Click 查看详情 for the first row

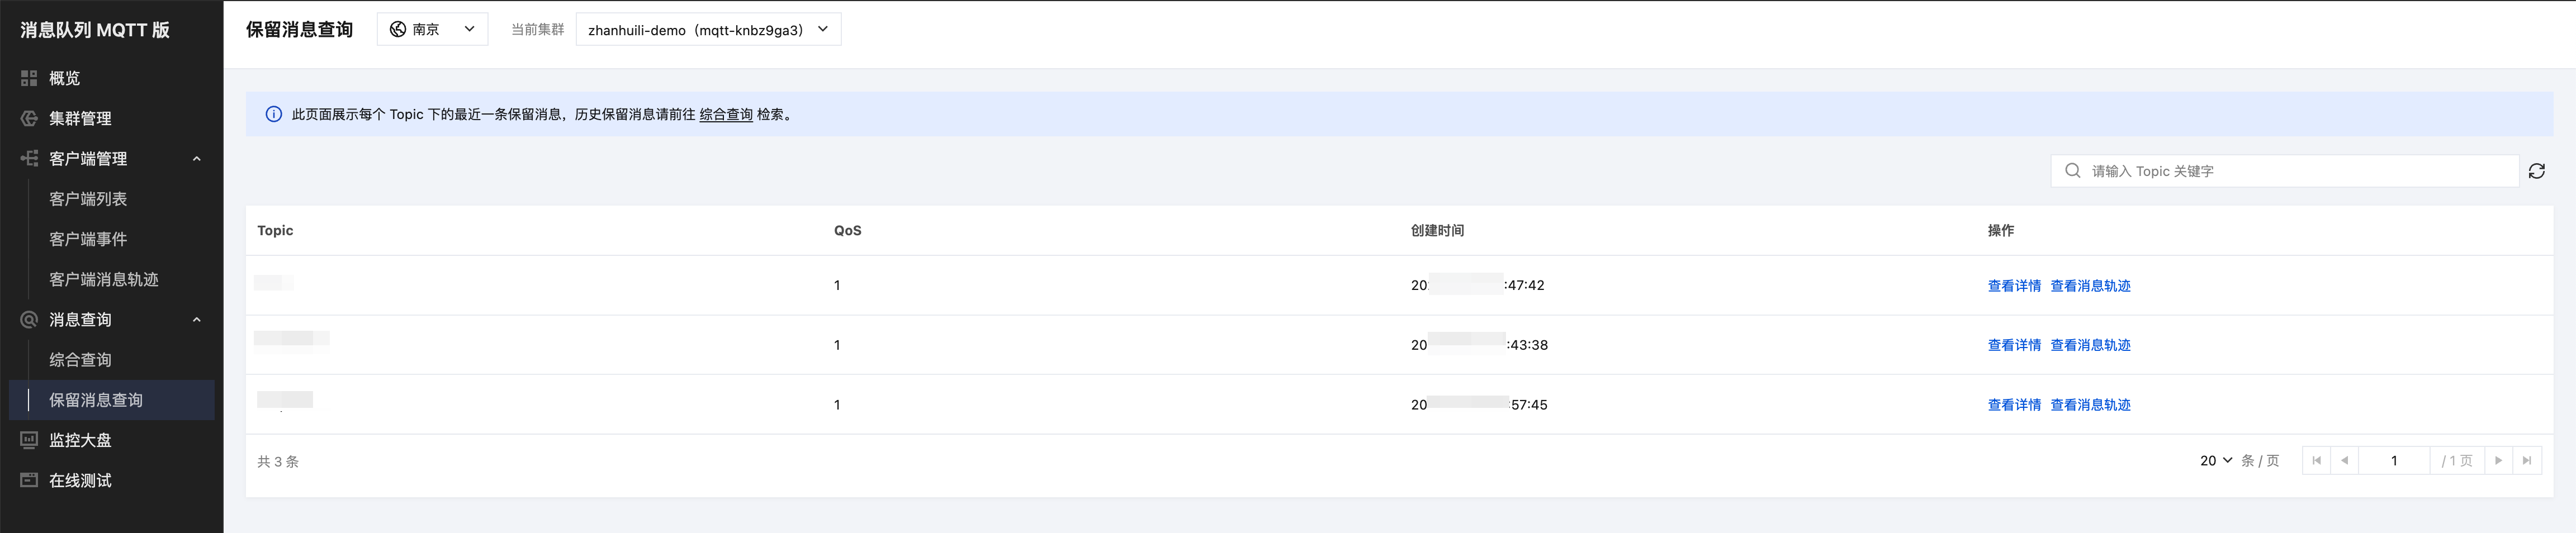pos(2014,286)
